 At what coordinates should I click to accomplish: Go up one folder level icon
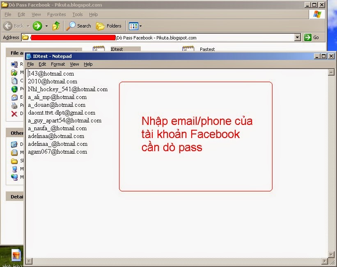pos(56,26)
